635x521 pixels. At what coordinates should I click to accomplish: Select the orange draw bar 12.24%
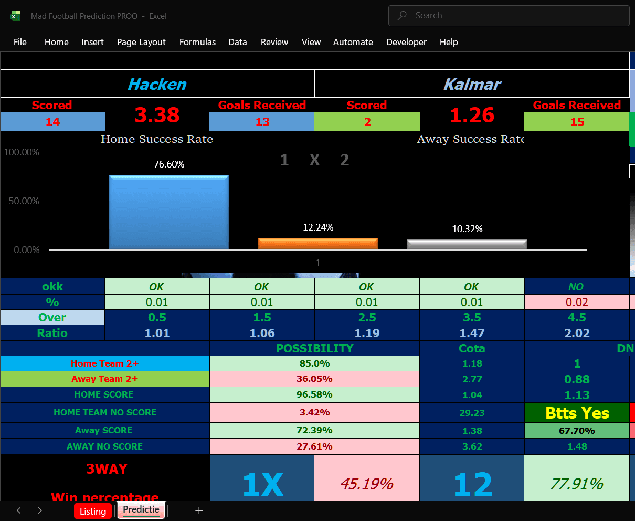318,244
